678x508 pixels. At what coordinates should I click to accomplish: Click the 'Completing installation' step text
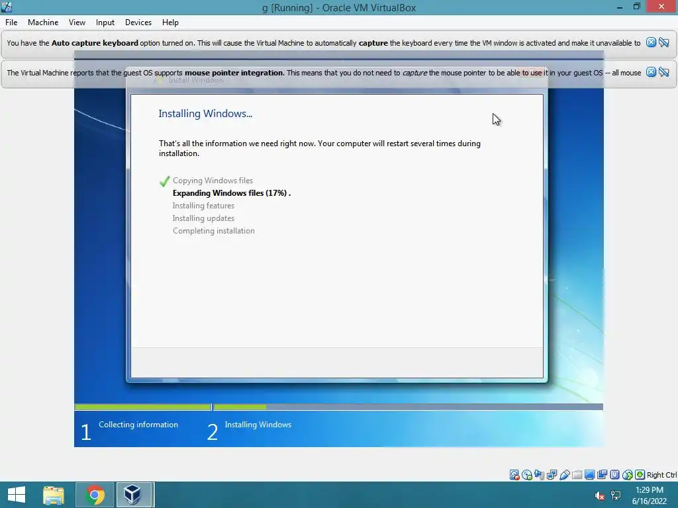(x=214, y=231)
